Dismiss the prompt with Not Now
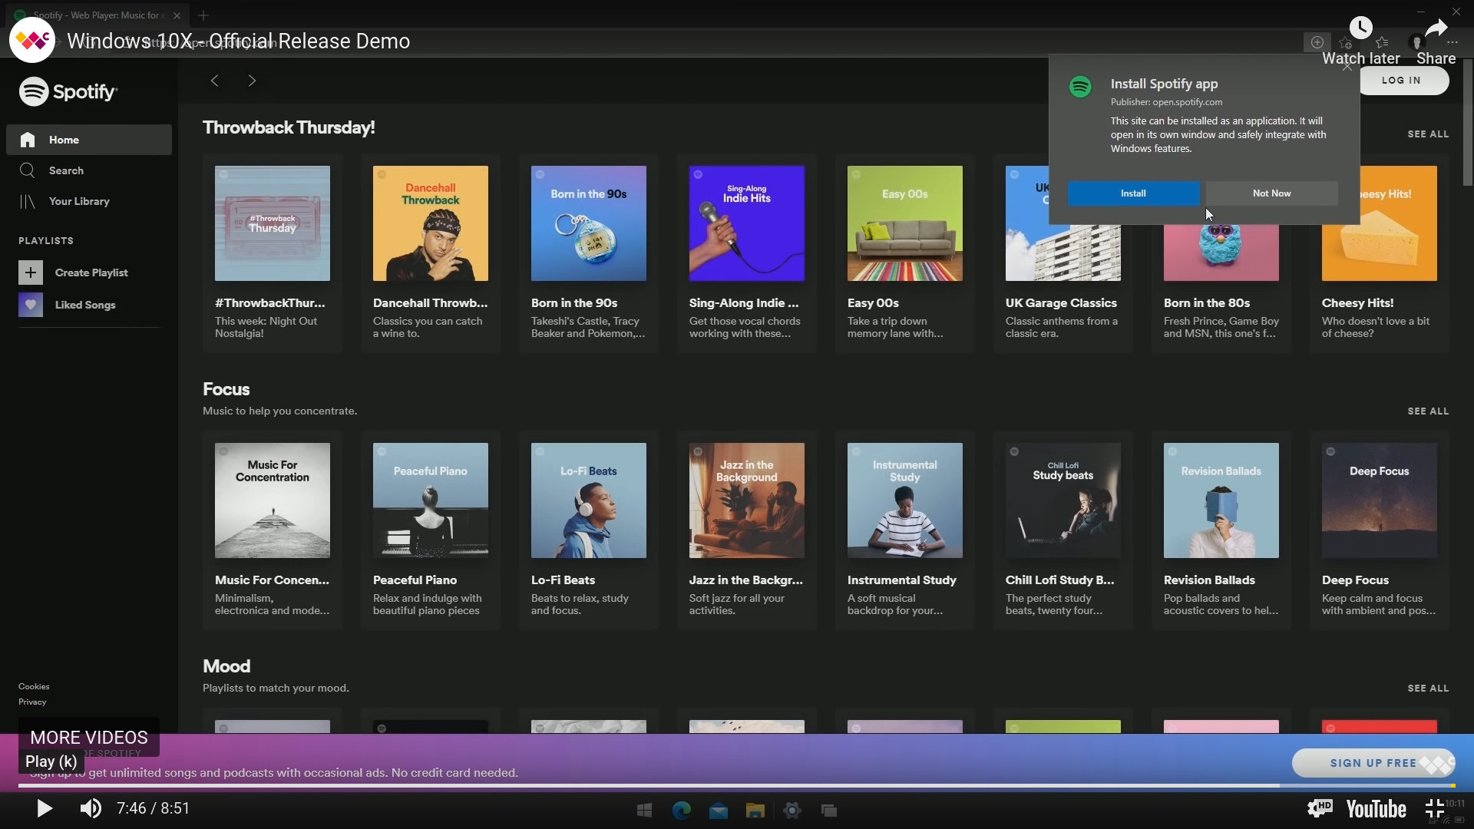This screenshot has height=829, width=1474. pyautogui.click(x=1271, y=193)
